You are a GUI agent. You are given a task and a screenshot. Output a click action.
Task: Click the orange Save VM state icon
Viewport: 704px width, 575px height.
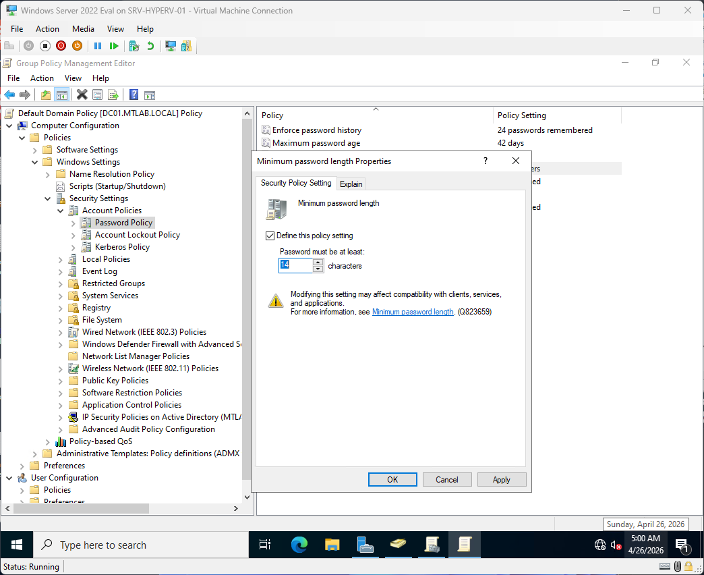click(78, 46)
